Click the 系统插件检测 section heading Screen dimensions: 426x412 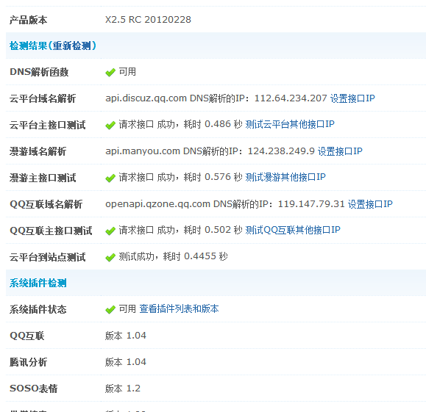(38, 283)
